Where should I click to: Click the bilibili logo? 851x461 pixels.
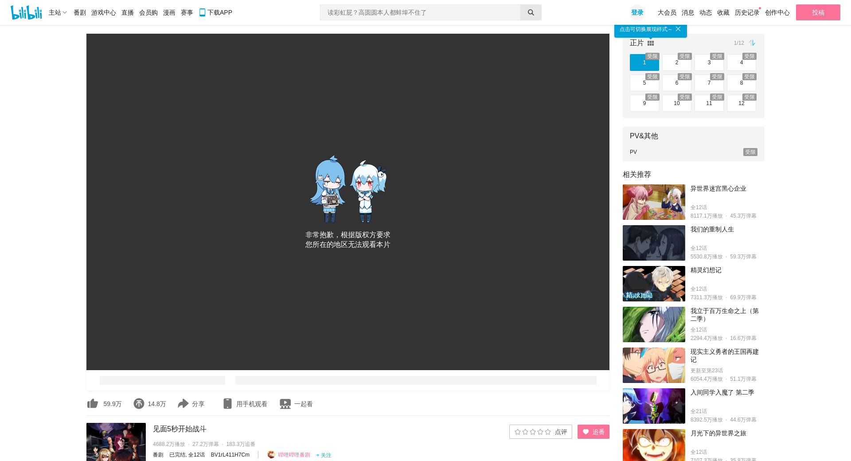pyautogui.click(x=26, y=12)
